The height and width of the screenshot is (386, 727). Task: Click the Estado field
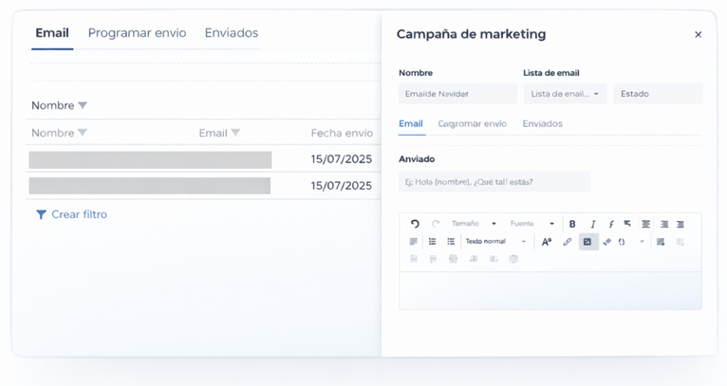(658, 94)
